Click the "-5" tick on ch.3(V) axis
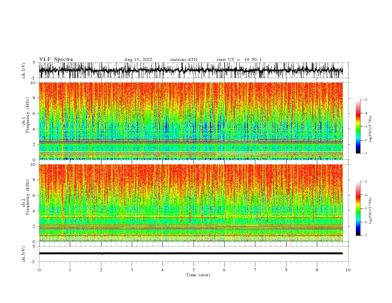This screenshot has width=392, height=303. tap(33, 262)
